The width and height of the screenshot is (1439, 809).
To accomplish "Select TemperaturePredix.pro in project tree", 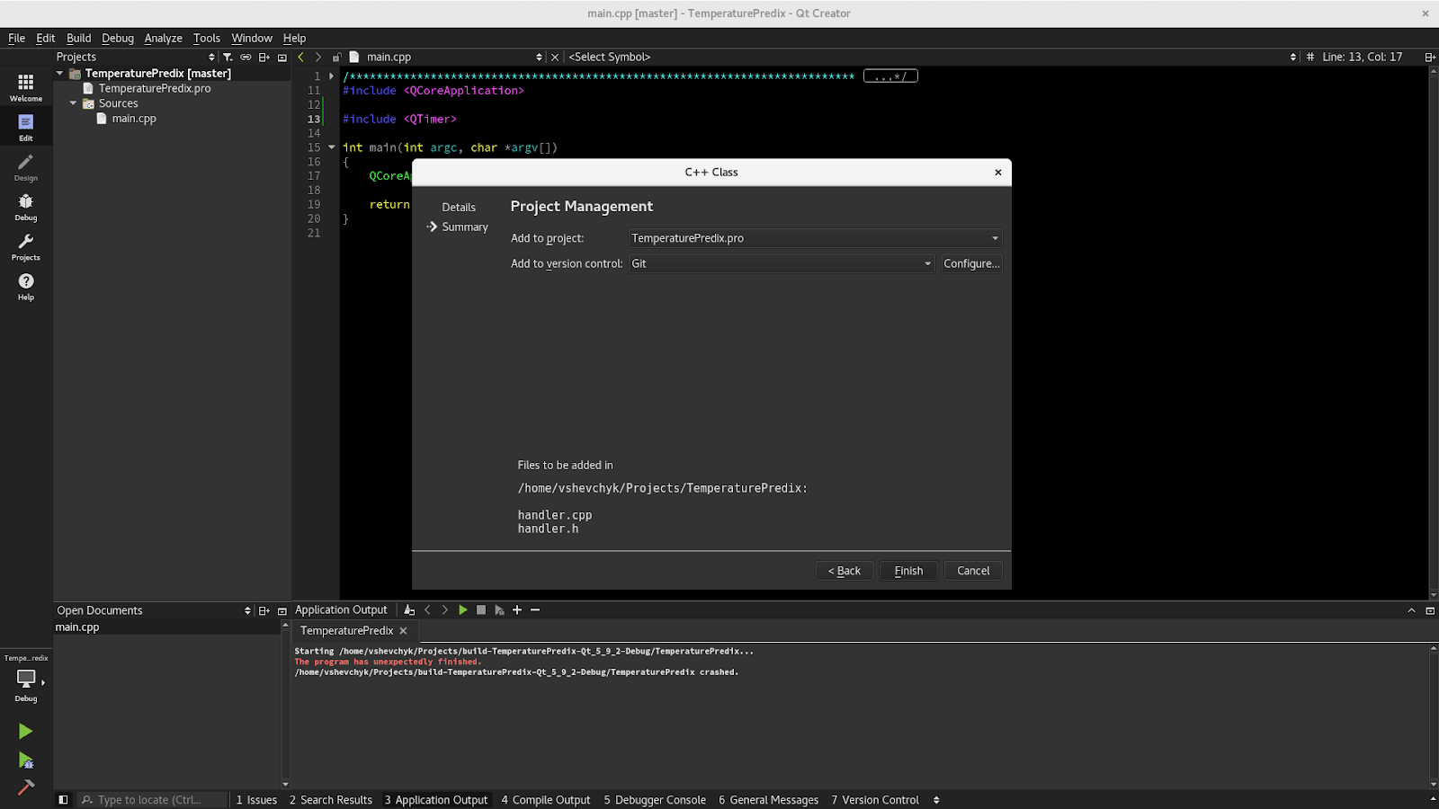I will coord(155,88).
